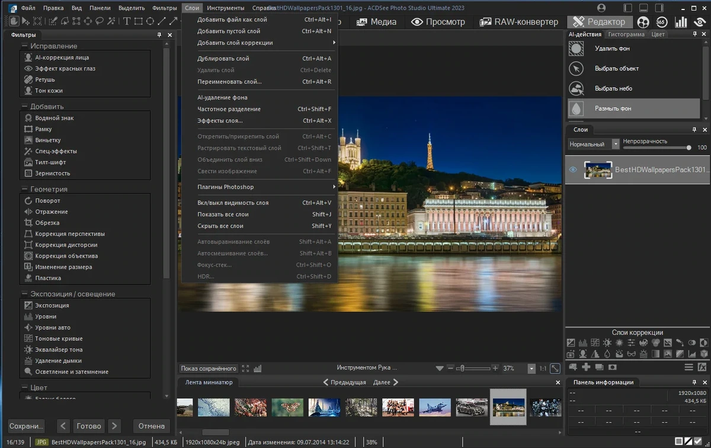This screenshot has height=448, width=711.
Task: Switch to the Гистограмма tab
Action: pos(626,34)
